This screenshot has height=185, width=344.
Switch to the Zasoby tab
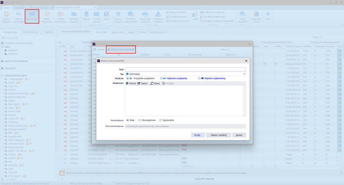tap(49, 32)
